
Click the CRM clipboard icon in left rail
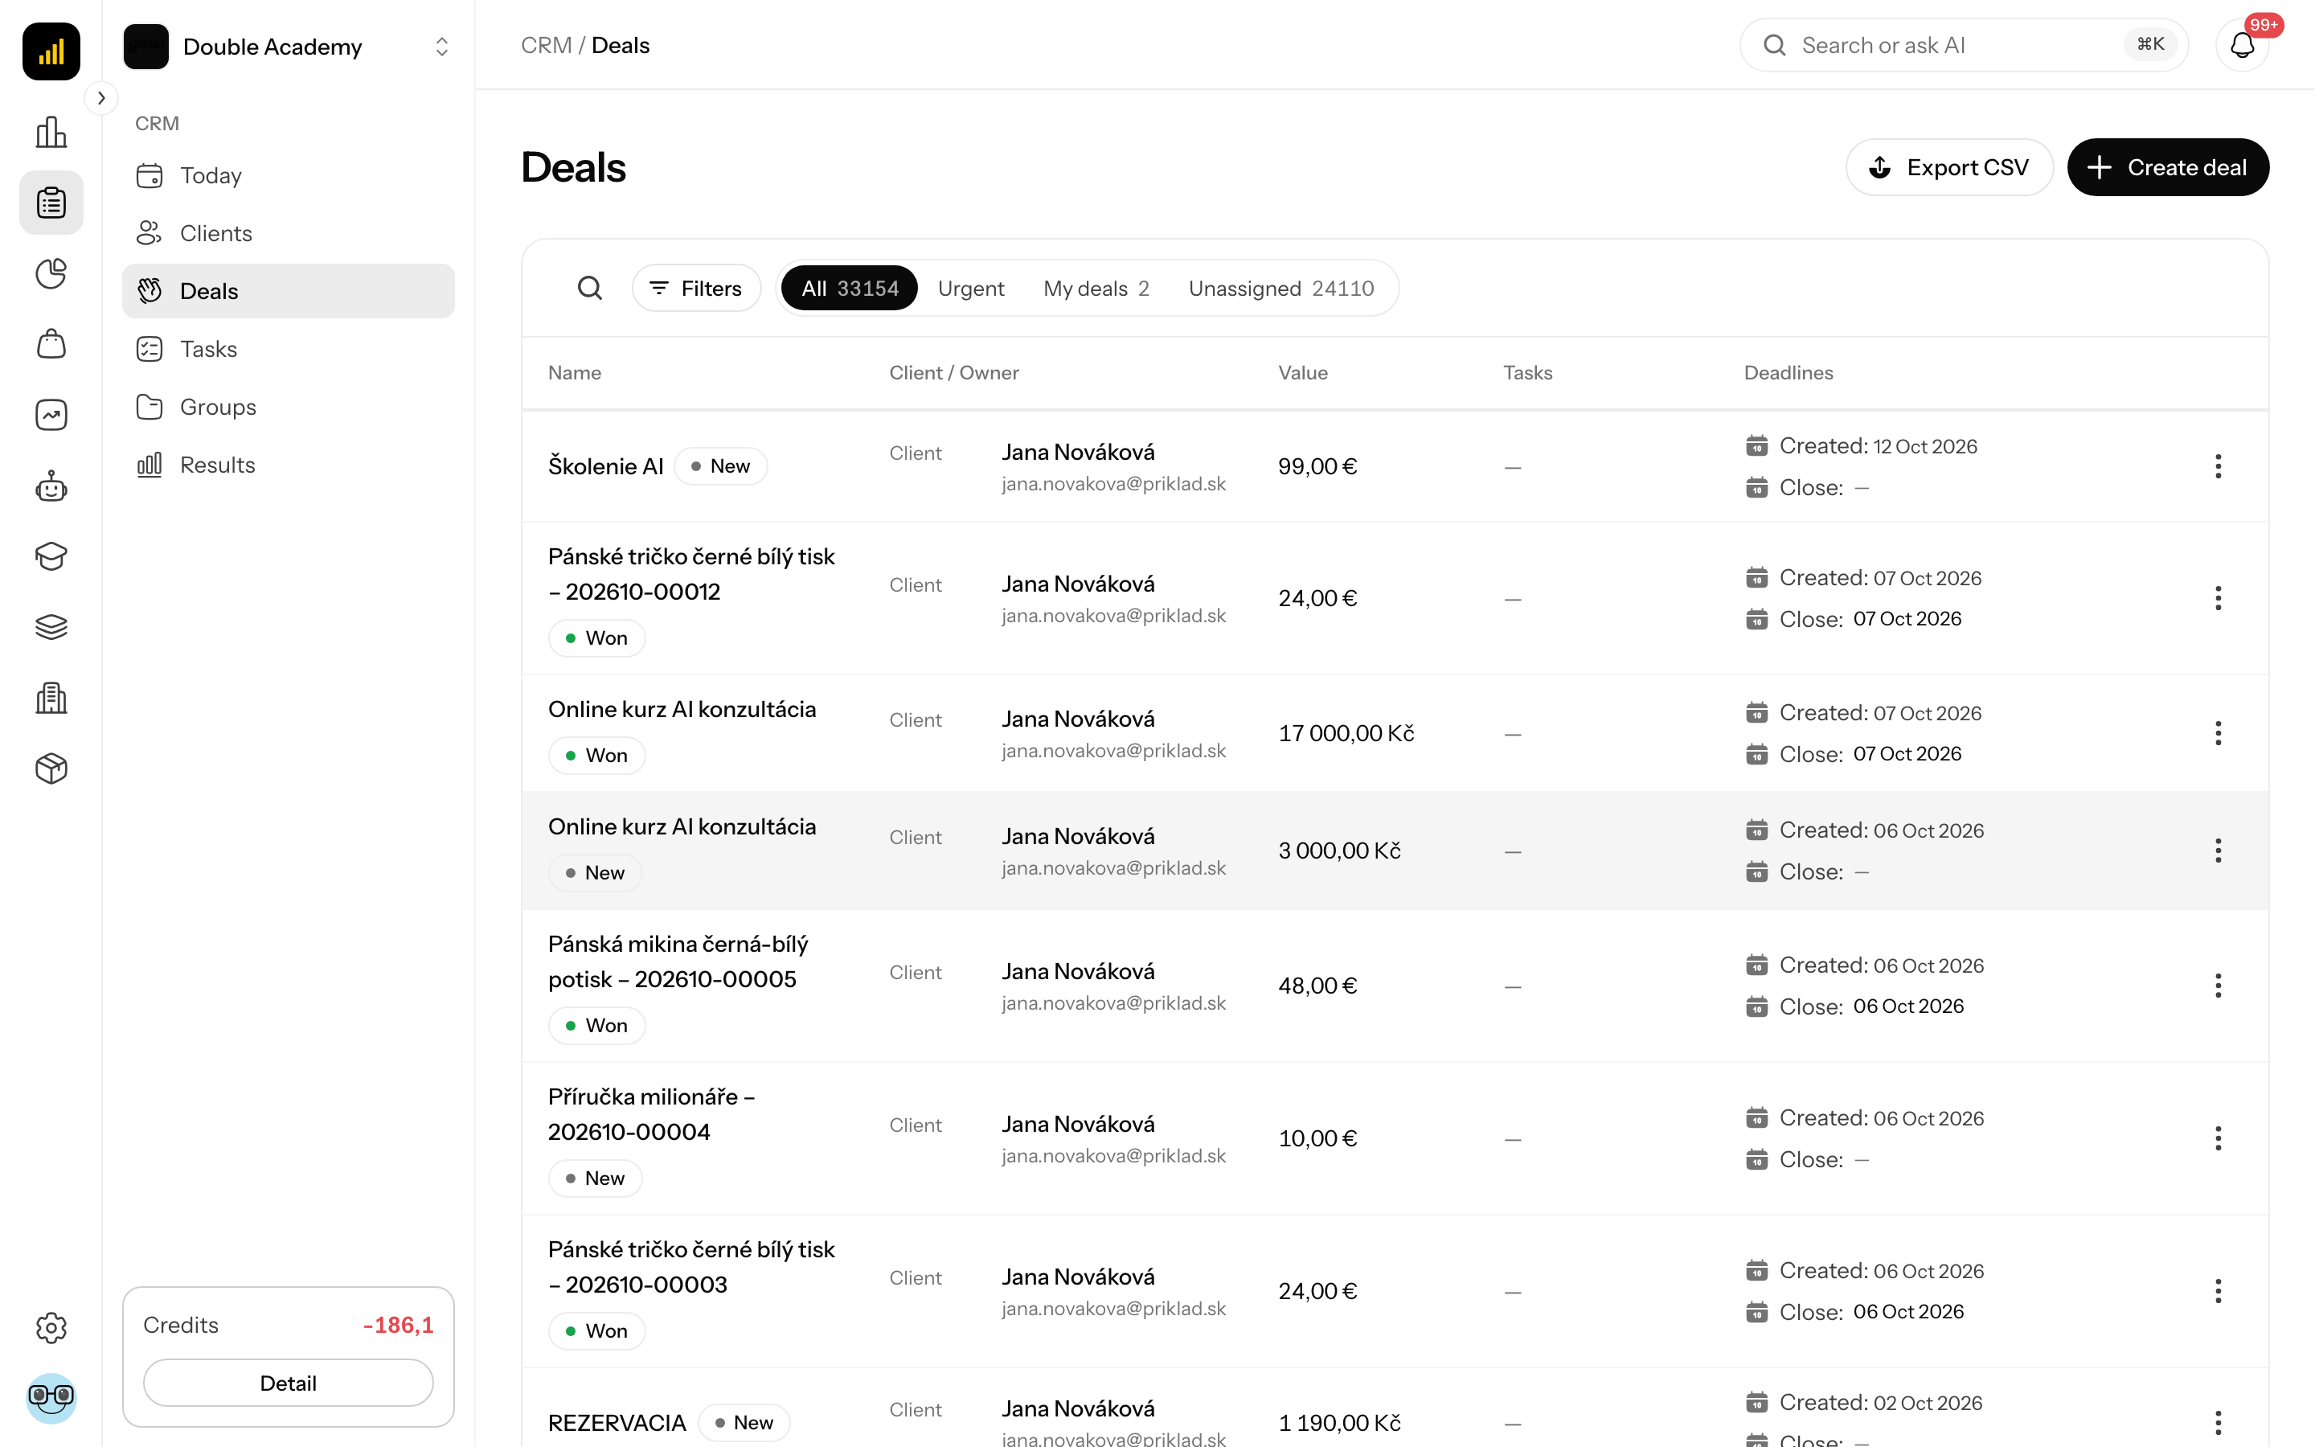point(51,203)
